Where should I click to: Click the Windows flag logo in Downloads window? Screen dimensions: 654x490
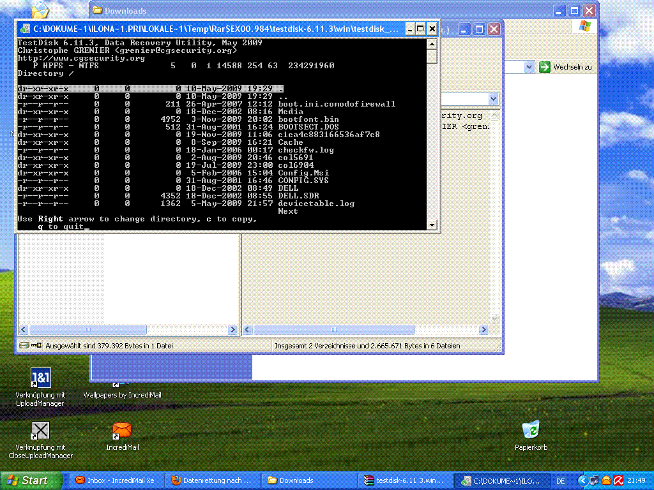click(585, 26)
